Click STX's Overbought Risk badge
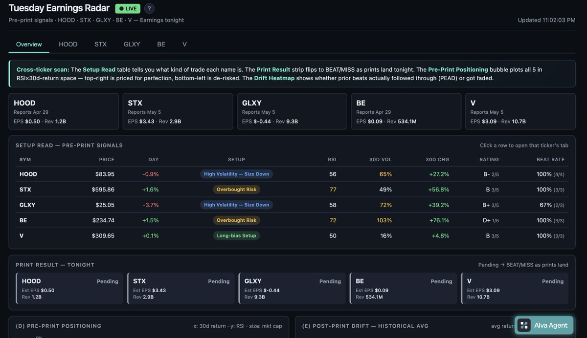 236,190
